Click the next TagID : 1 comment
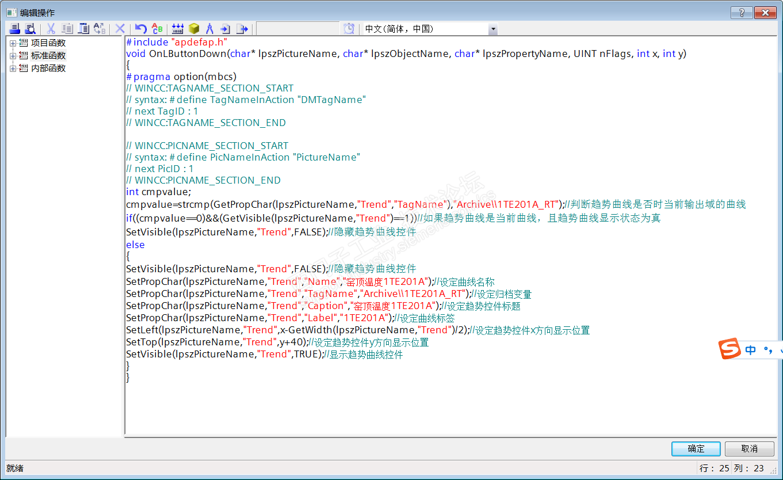 162,111
